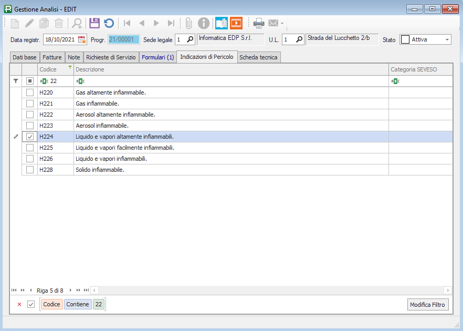Click the video tutorial icon
463x331 pixels.
236,23
